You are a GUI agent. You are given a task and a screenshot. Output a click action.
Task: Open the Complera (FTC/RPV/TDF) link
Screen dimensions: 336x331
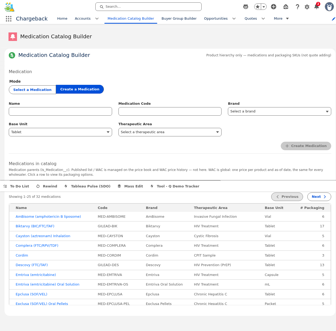click(x=37, y=246)
